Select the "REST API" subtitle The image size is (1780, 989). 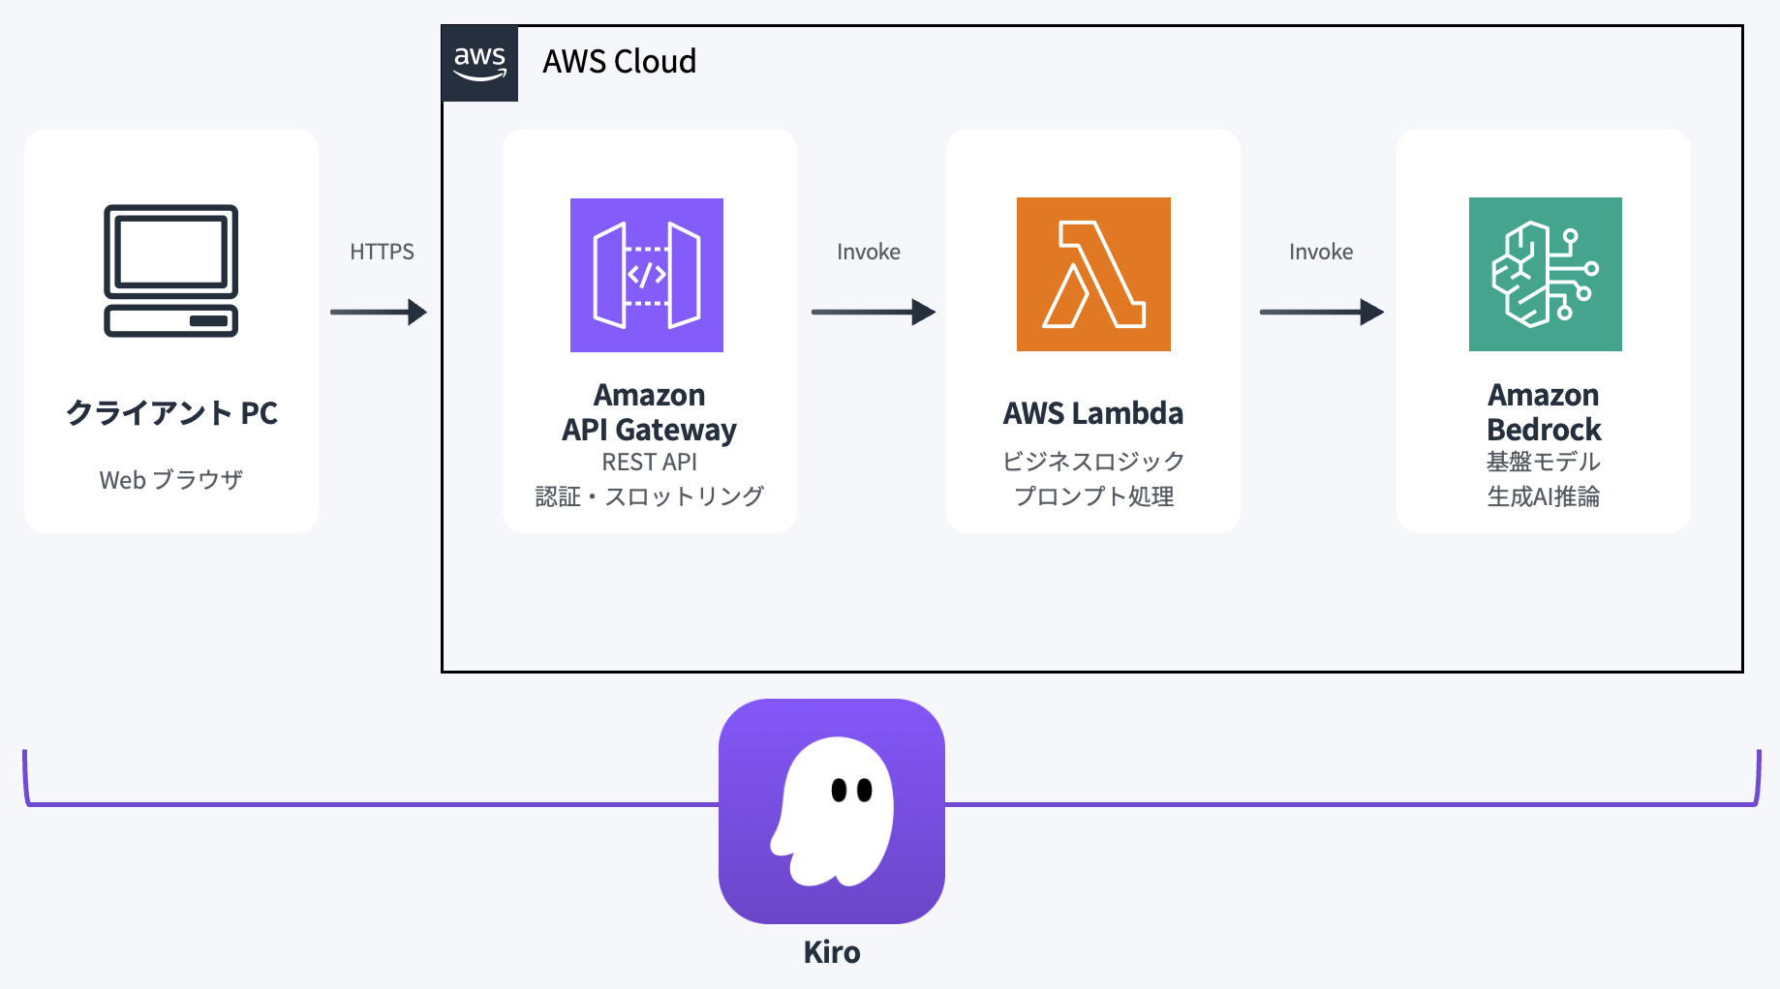[x=650, y=463]
